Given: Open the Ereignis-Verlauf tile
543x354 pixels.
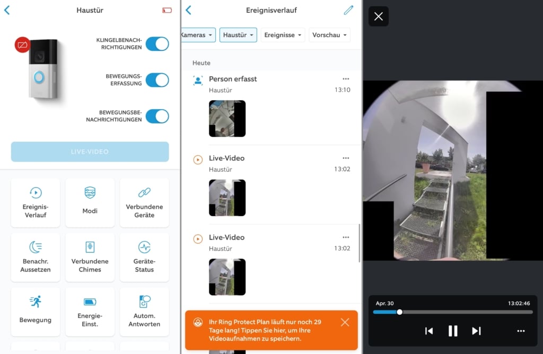Looking at the screenshot, I should coord(36,202).
